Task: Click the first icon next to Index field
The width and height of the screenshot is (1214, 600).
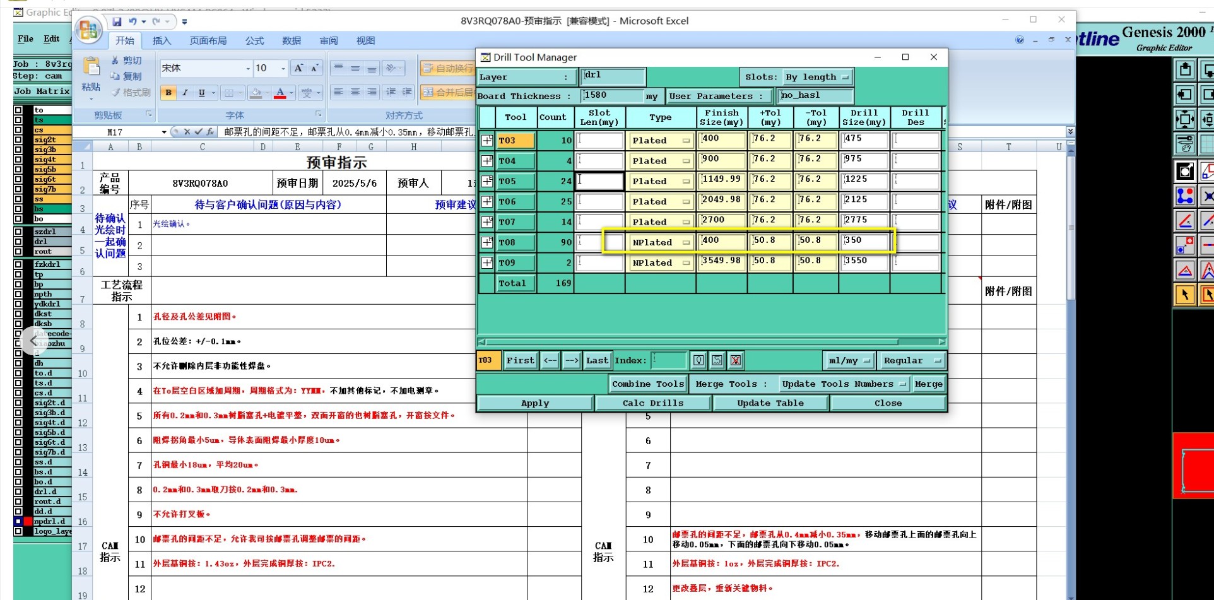Action: tap(698, 360)
